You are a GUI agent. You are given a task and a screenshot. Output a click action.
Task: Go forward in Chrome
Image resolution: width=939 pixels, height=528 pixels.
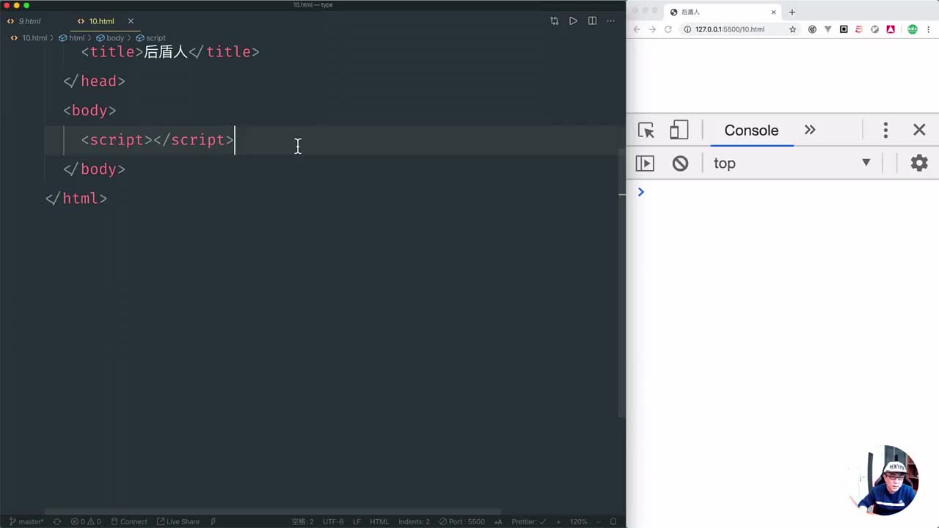[652, 29]
